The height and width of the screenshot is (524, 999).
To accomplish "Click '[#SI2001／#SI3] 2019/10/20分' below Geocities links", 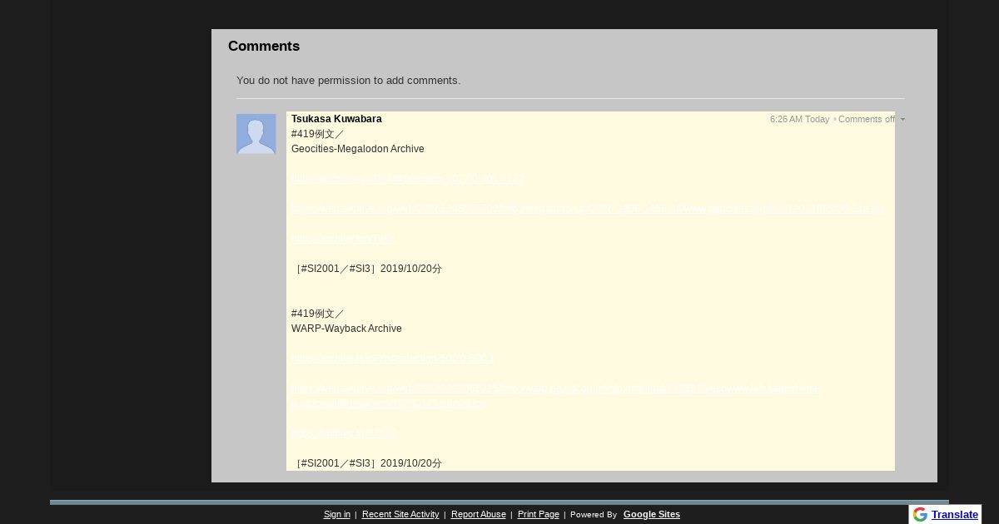I will click(x=367, y=269).
